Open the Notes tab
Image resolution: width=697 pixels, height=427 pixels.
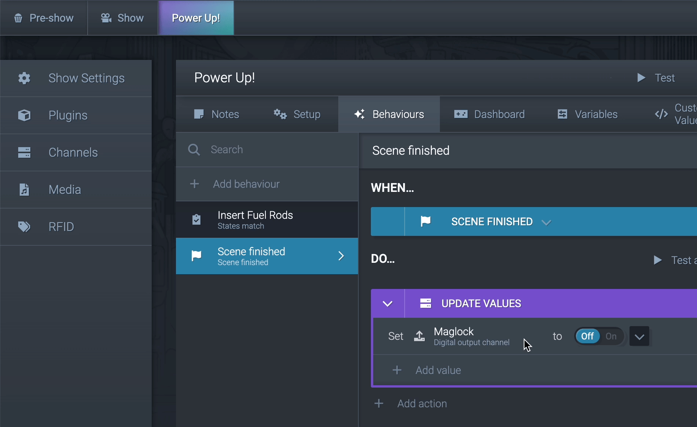(217, 114)
